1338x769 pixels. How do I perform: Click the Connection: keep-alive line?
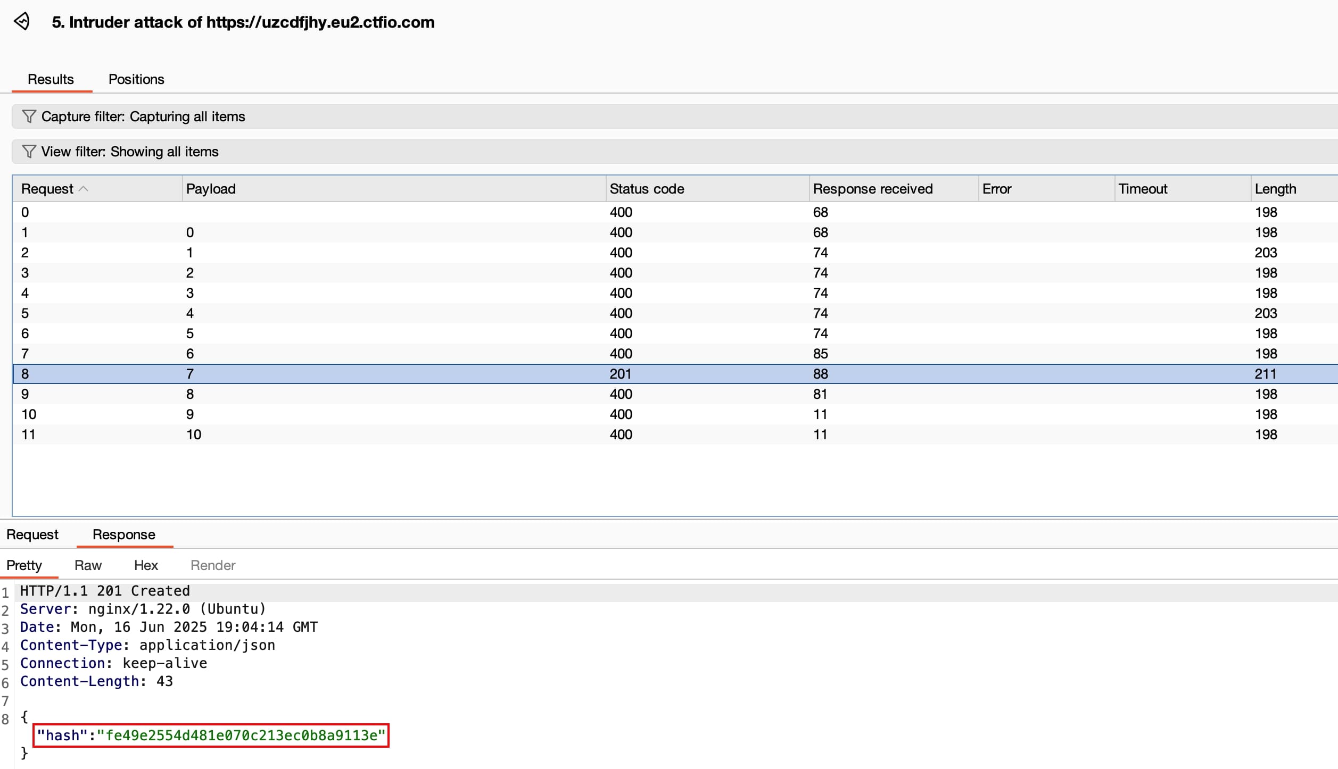[x=113, y=663]
